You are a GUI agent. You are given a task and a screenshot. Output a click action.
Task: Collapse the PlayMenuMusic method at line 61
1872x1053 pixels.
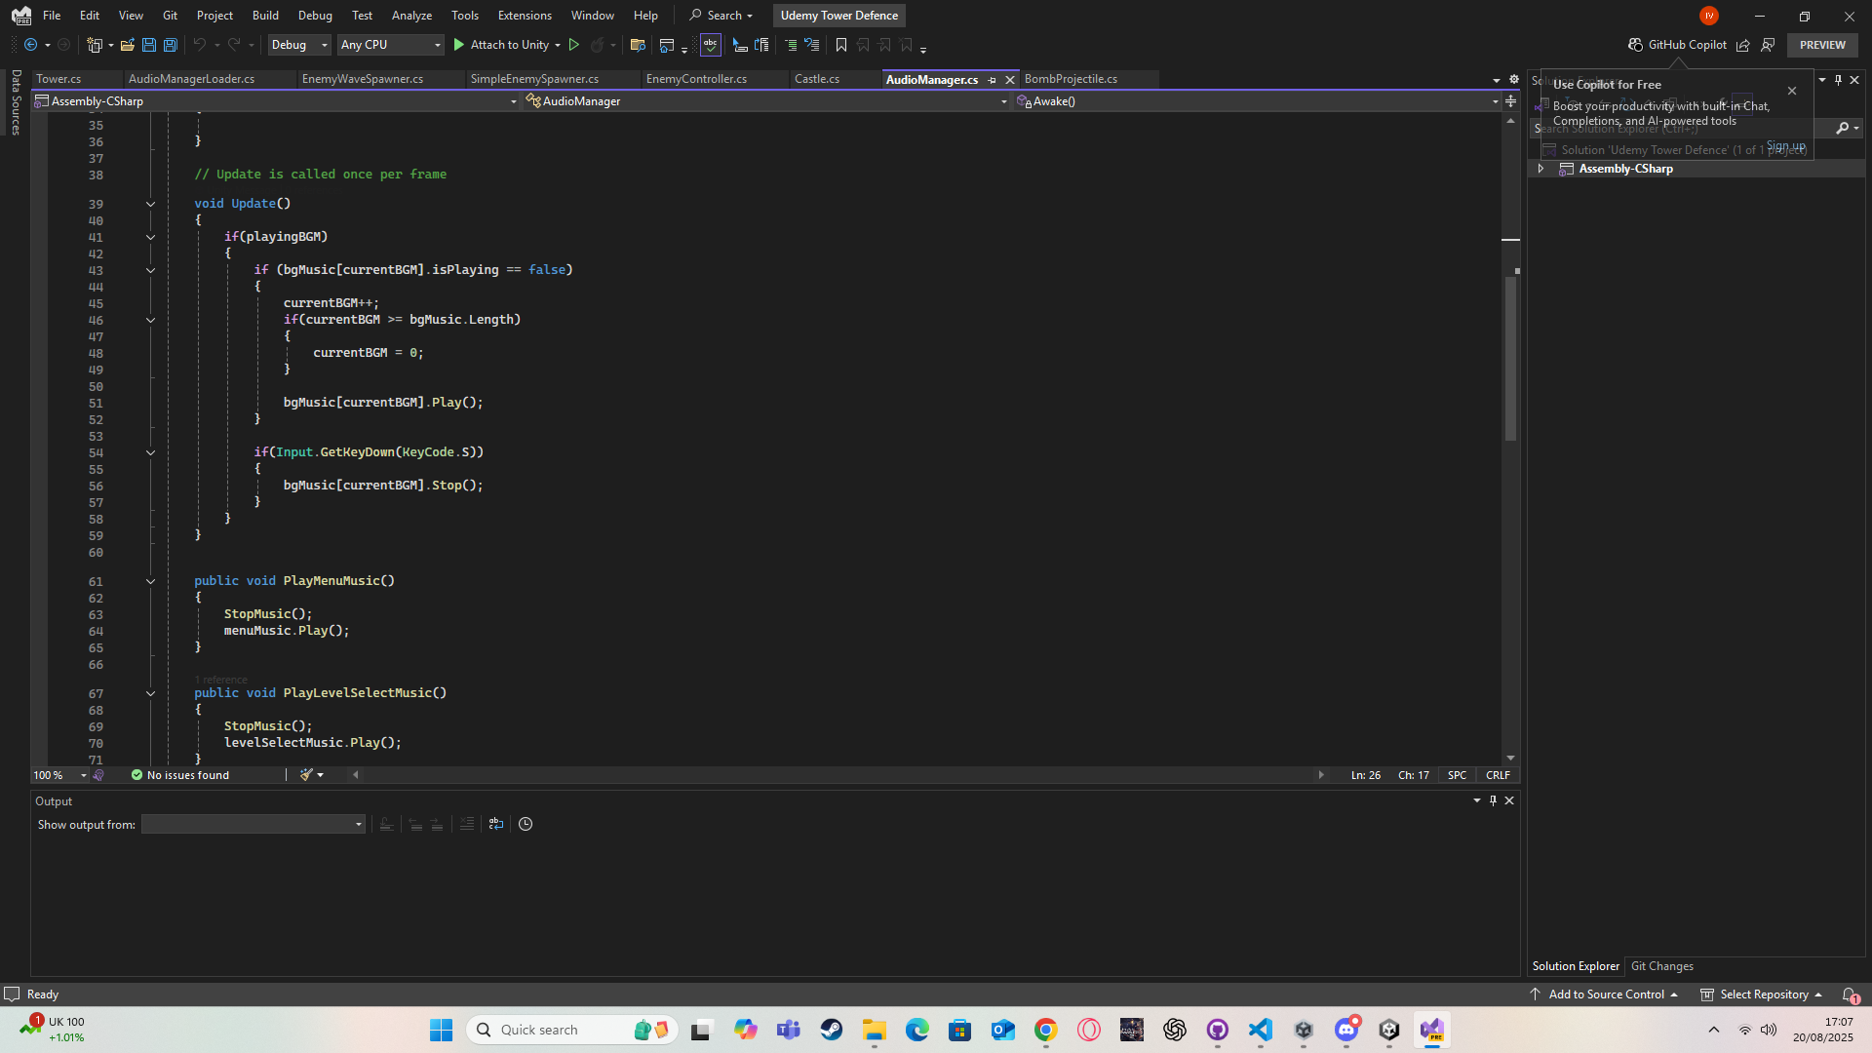[150, 581]
